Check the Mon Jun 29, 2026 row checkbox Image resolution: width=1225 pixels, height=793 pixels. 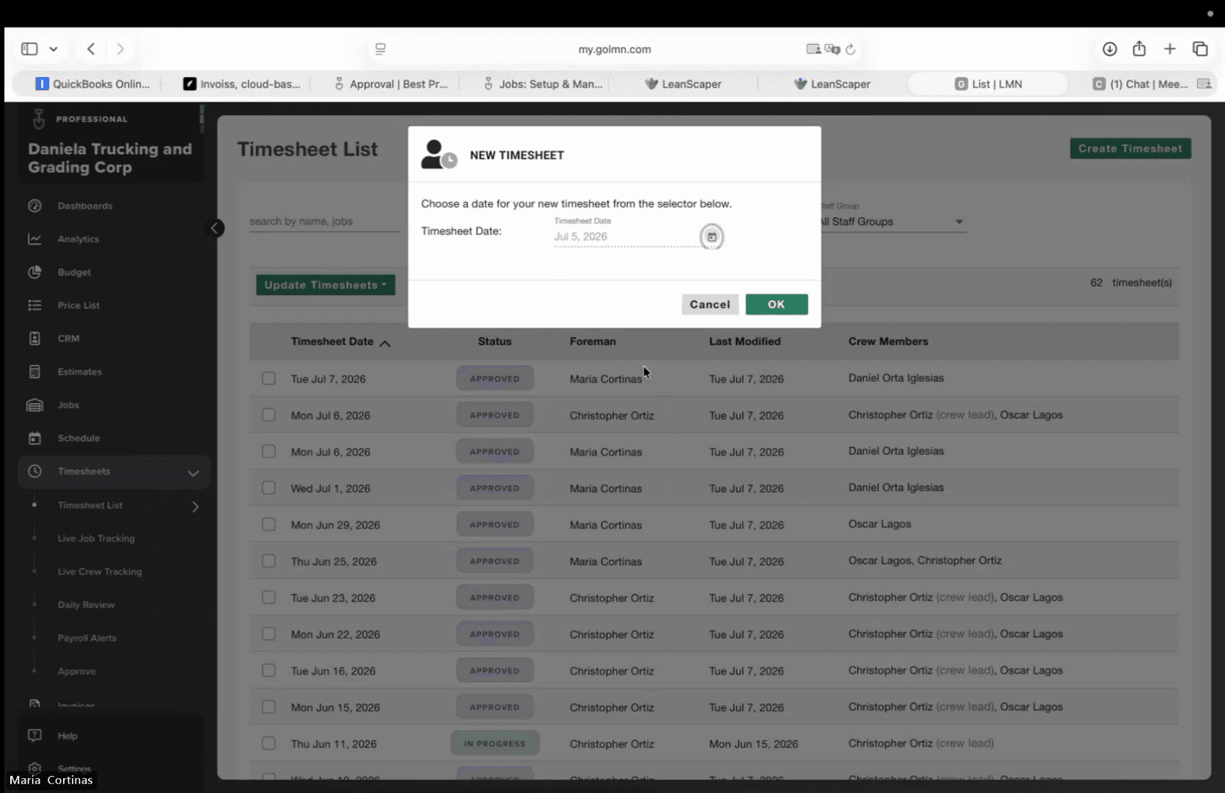tap(269, 524)
